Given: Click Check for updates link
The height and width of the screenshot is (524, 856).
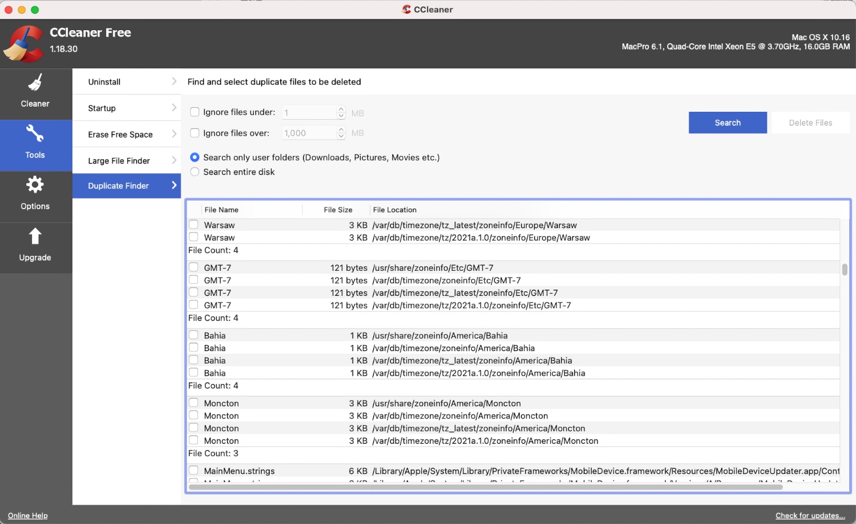Looking at the screenshot, I should point(810,515).
